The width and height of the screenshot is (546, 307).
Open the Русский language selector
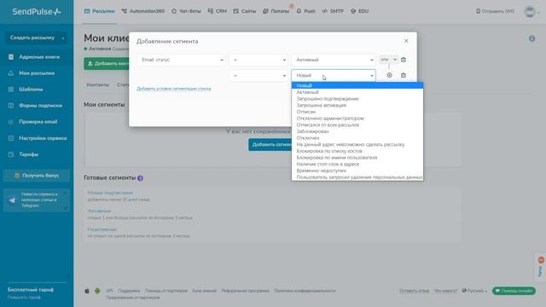pos(474,291)
